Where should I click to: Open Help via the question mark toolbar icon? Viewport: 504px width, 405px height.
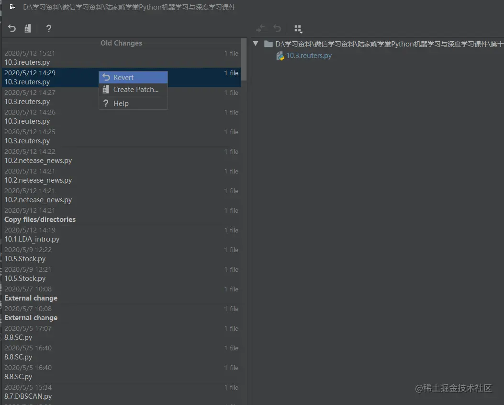click(48, 28)
